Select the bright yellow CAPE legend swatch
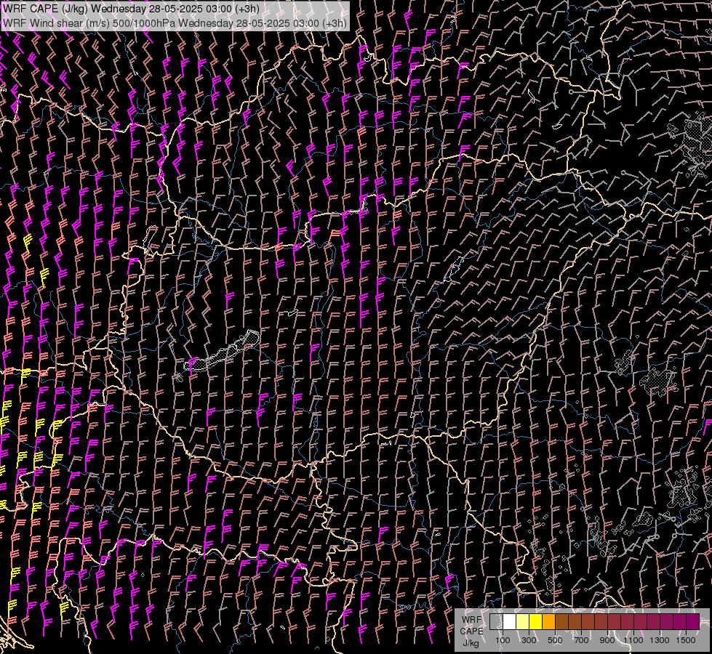Image resolution: width=712 pixels, height=654 pixels. 535,621
